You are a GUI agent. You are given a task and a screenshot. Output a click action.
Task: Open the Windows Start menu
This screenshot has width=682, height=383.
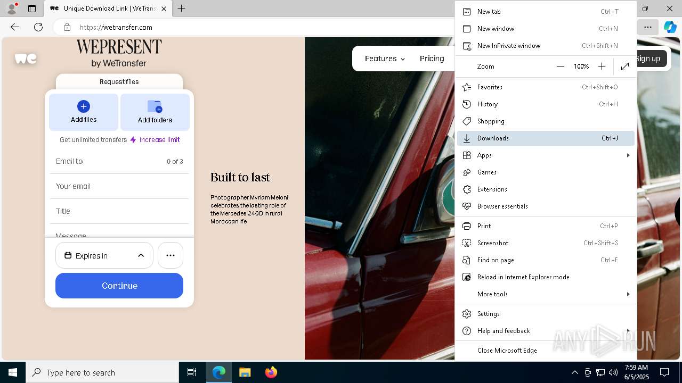pyautogui.click(x=13, y=372)
